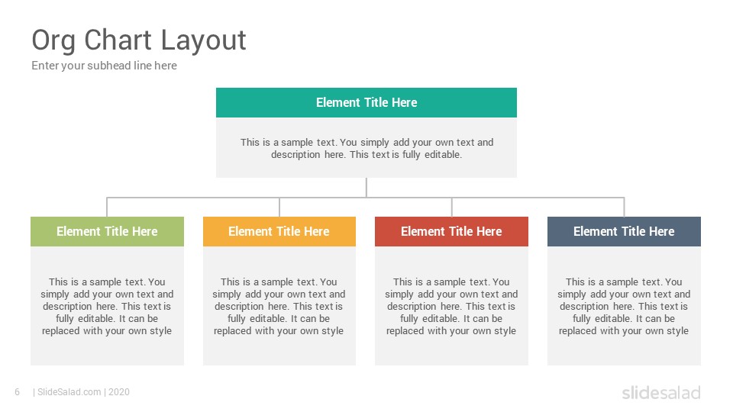Click the sample text under the dark blue header
This screenshot has width=733, height=412.
click(x=624, y=307)
